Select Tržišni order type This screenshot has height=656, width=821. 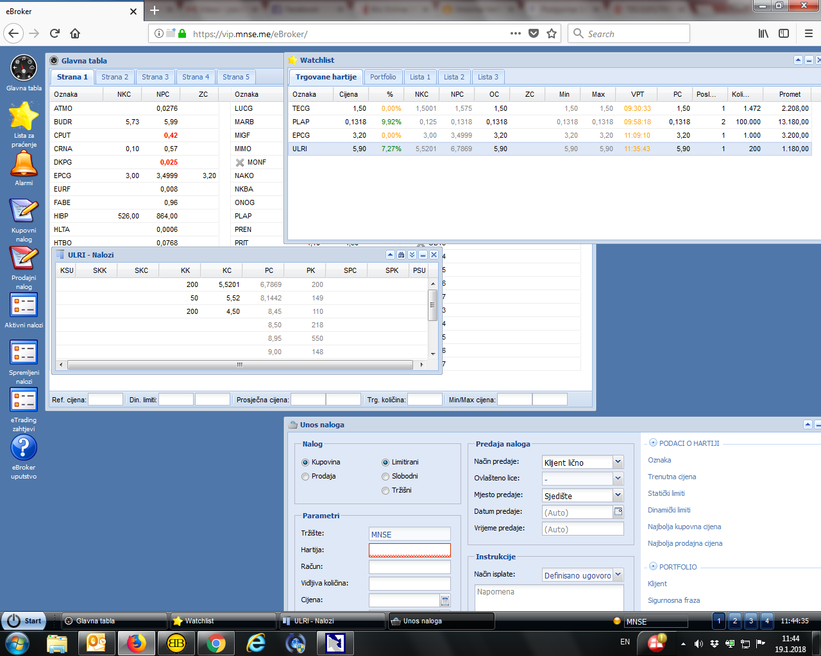(x=385, y=491)
